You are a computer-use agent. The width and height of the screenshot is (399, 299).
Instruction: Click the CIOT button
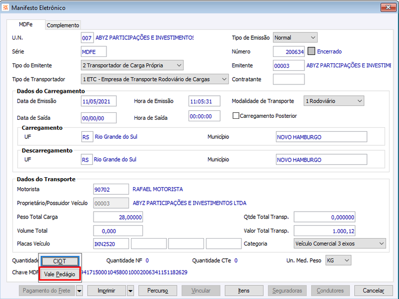click(60, 261)
